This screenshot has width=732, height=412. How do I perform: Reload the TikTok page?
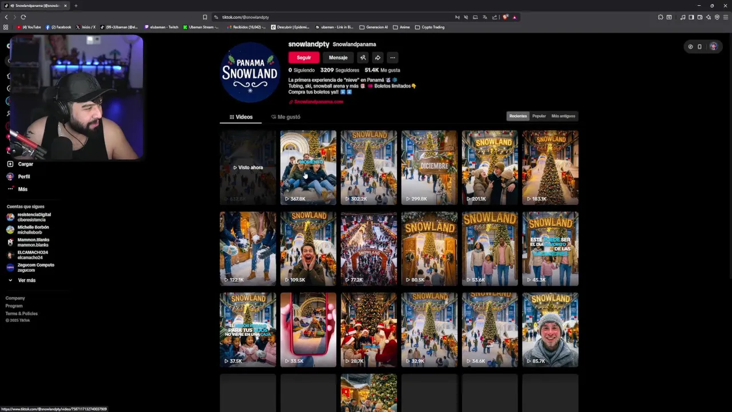[x=23, y=17]
